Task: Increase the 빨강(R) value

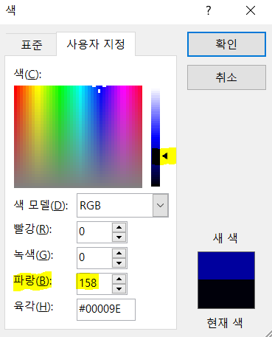Action: (x=119, y=227)
